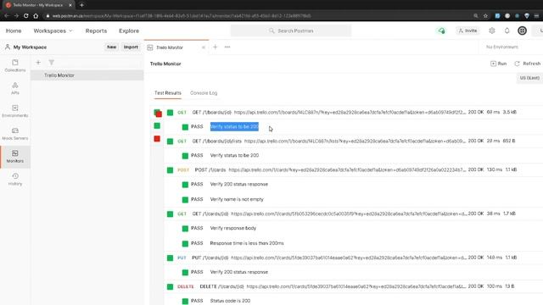
Task: Click the GET /1/boards/{id} request row
Action: click(353, 112)
